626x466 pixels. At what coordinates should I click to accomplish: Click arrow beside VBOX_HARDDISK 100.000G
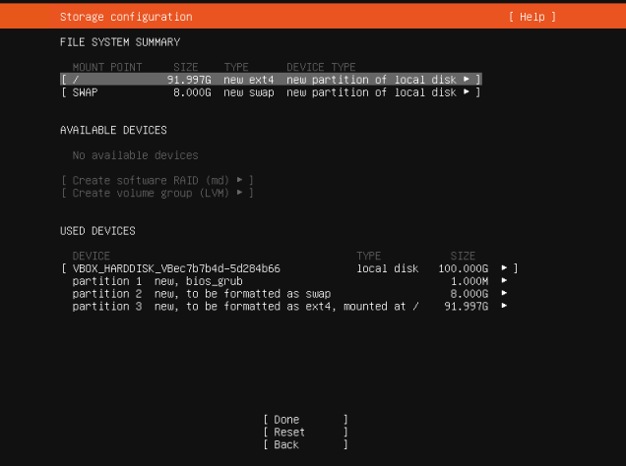[x=504, y=267]
